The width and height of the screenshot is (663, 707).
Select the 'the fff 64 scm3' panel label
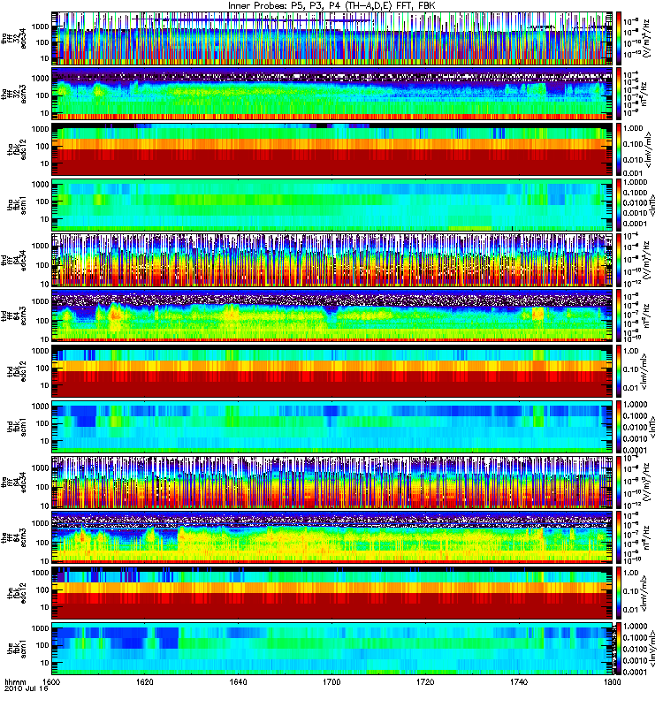tap(14, 537)
